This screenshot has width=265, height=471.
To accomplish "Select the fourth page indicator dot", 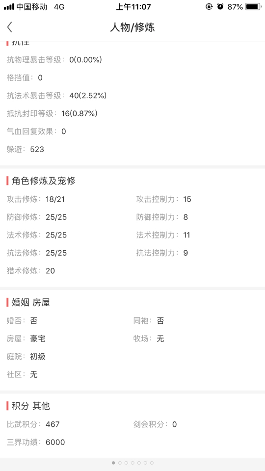I will tap(132, 463).
